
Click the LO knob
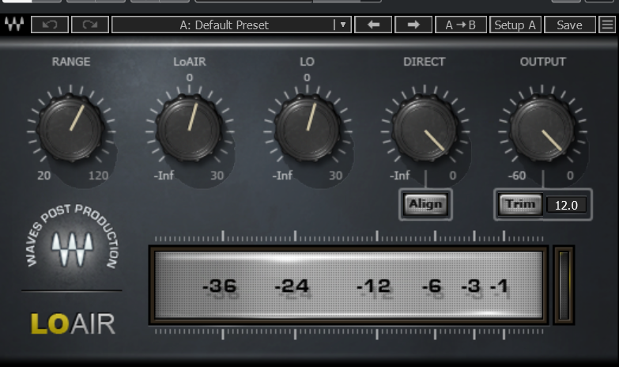(308, 128)
